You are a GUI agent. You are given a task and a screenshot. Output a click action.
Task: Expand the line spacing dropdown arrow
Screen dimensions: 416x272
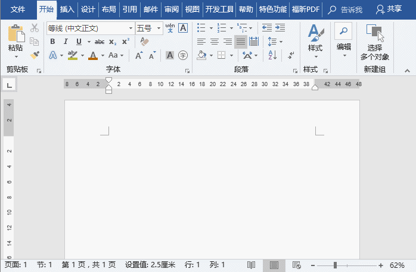point(281,42)
